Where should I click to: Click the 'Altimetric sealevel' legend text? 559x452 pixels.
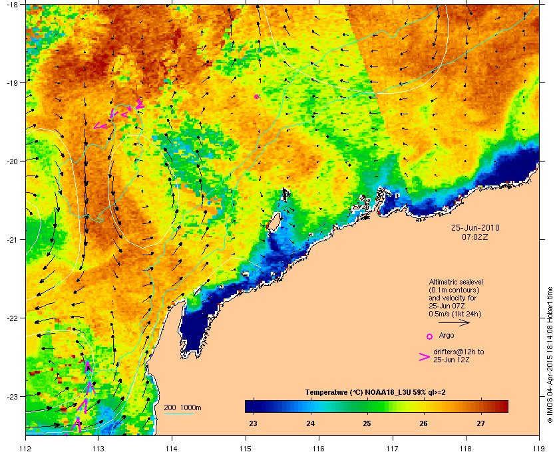[456, 282]
